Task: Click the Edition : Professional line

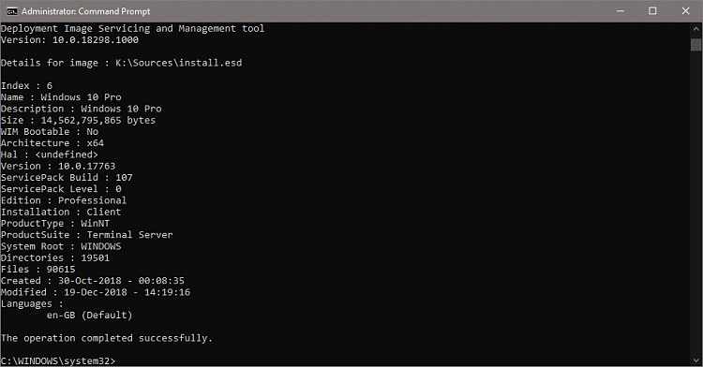Action: tap(64, 200)
